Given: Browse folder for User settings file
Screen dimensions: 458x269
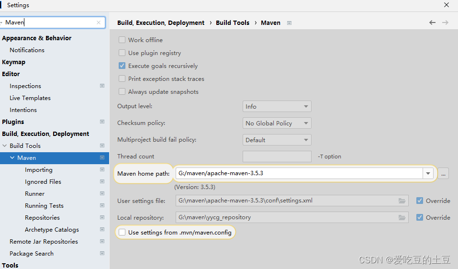Looking at the screenshot, I should click(x=402, y=201).
